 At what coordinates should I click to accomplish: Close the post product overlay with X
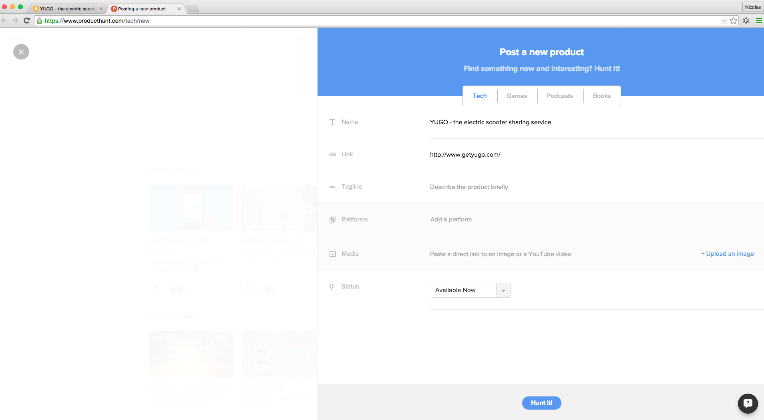tap(21, 52)
